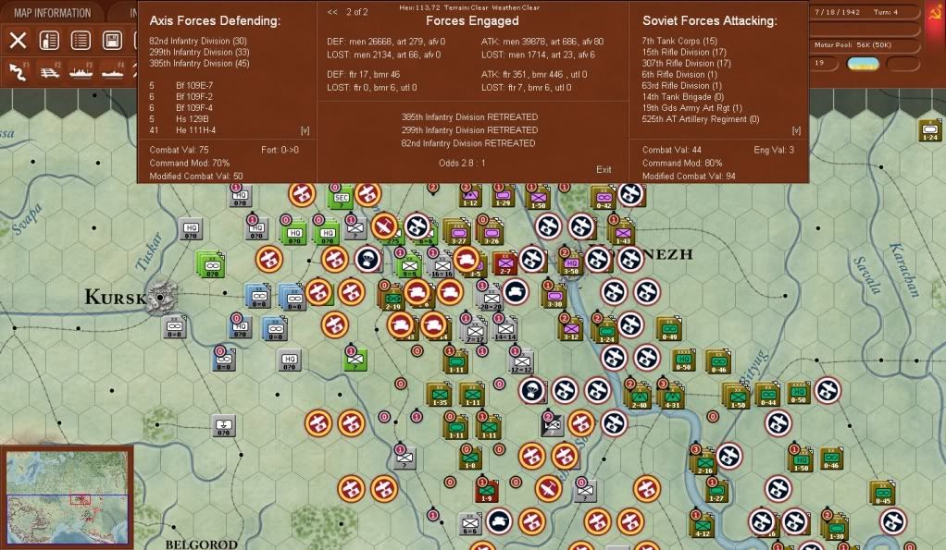Click the Command Mod: 70% text
946x550 pixels.
pos(190,163)
